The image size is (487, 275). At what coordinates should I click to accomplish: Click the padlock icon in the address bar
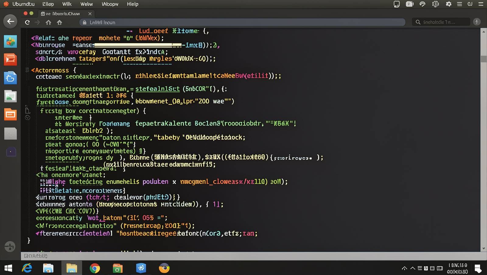85,22
